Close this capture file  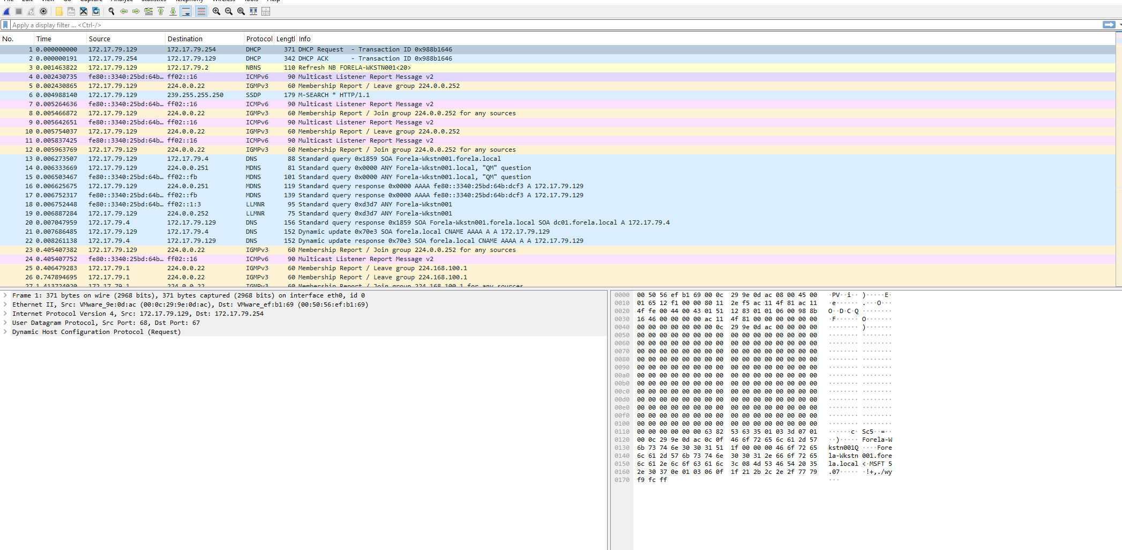click(84, 11)
